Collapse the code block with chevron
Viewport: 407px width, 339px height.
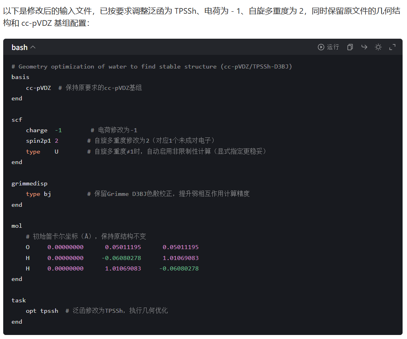pos(33,47)
